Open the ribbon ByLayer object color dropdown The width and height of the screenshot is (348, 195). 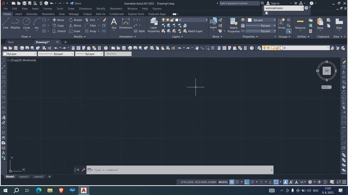tap(261, 20)
